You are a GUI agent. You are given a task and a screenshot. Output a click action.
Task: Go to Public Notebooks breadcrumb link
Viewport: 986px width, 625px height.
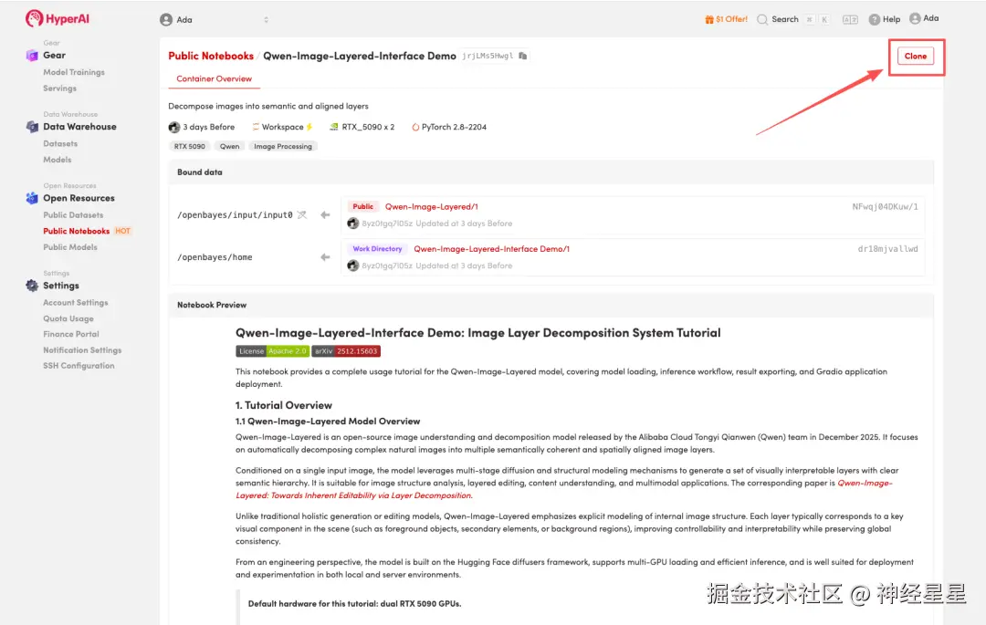point(211,56)
